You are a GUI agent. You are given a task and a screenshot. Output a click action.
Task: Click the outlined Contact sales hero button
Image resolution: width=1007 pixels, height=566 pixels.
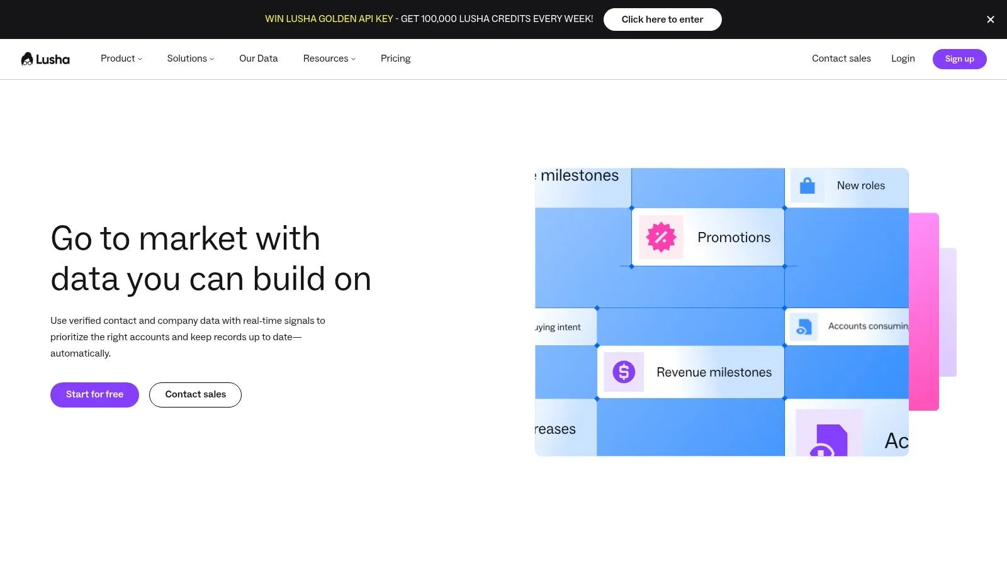coord(195,394)
